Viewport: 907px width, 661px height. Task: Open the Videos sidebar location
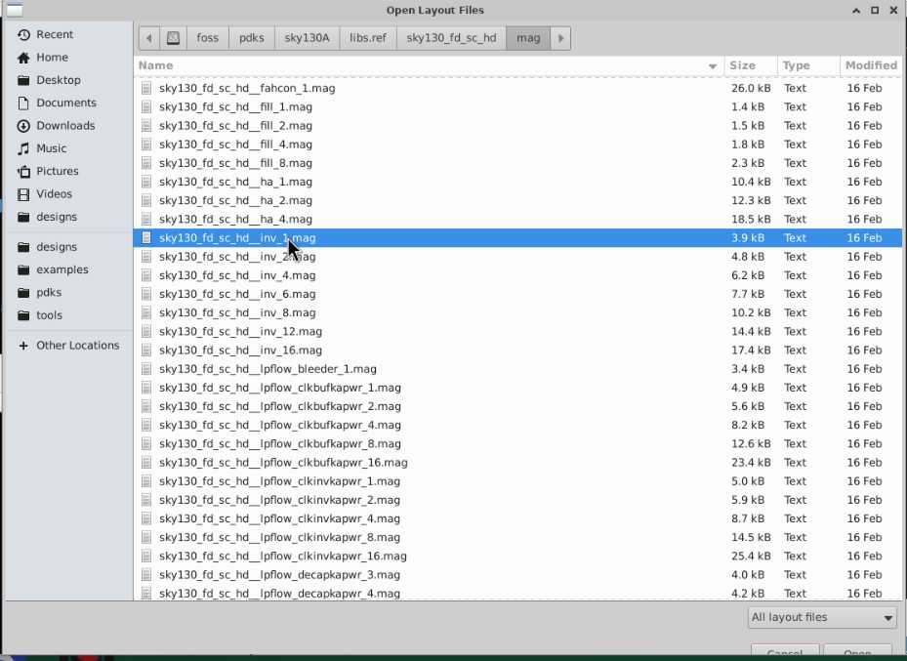(x=55, y=194)
